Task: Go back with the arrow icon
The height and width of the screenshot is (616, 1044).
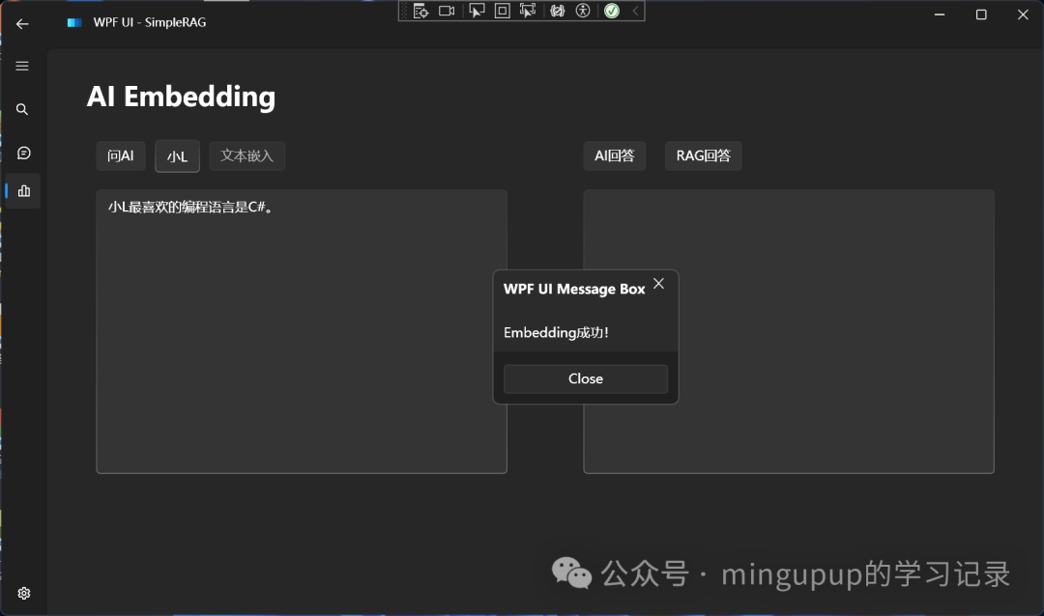Action: tap(22, 24)
